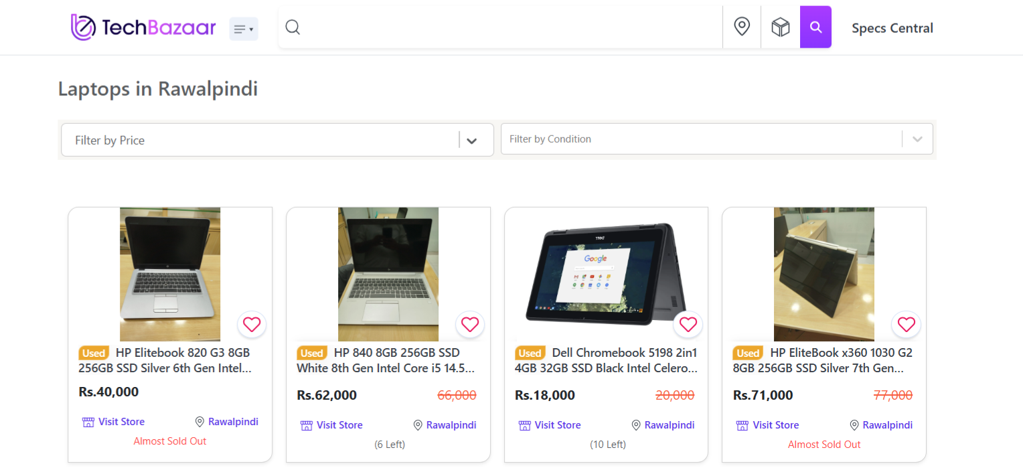Image resolution: width=1023 pixels, height=472 pixels.
Task: Expand the Filter by Price dropdown
Action: click(x=277, y=140)
